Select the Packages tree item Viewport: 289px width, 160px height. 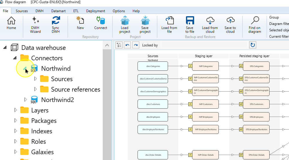click(44, 121)
